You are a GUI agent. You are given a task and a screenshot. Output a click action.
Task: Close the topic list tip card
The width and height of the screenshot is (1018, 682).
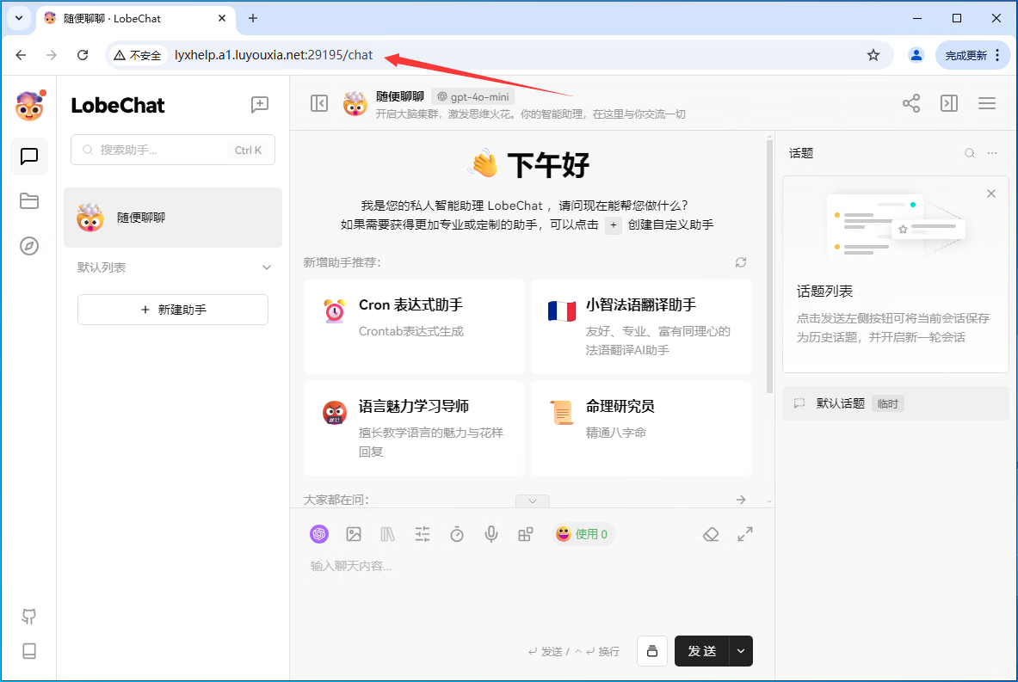point(990,194)
